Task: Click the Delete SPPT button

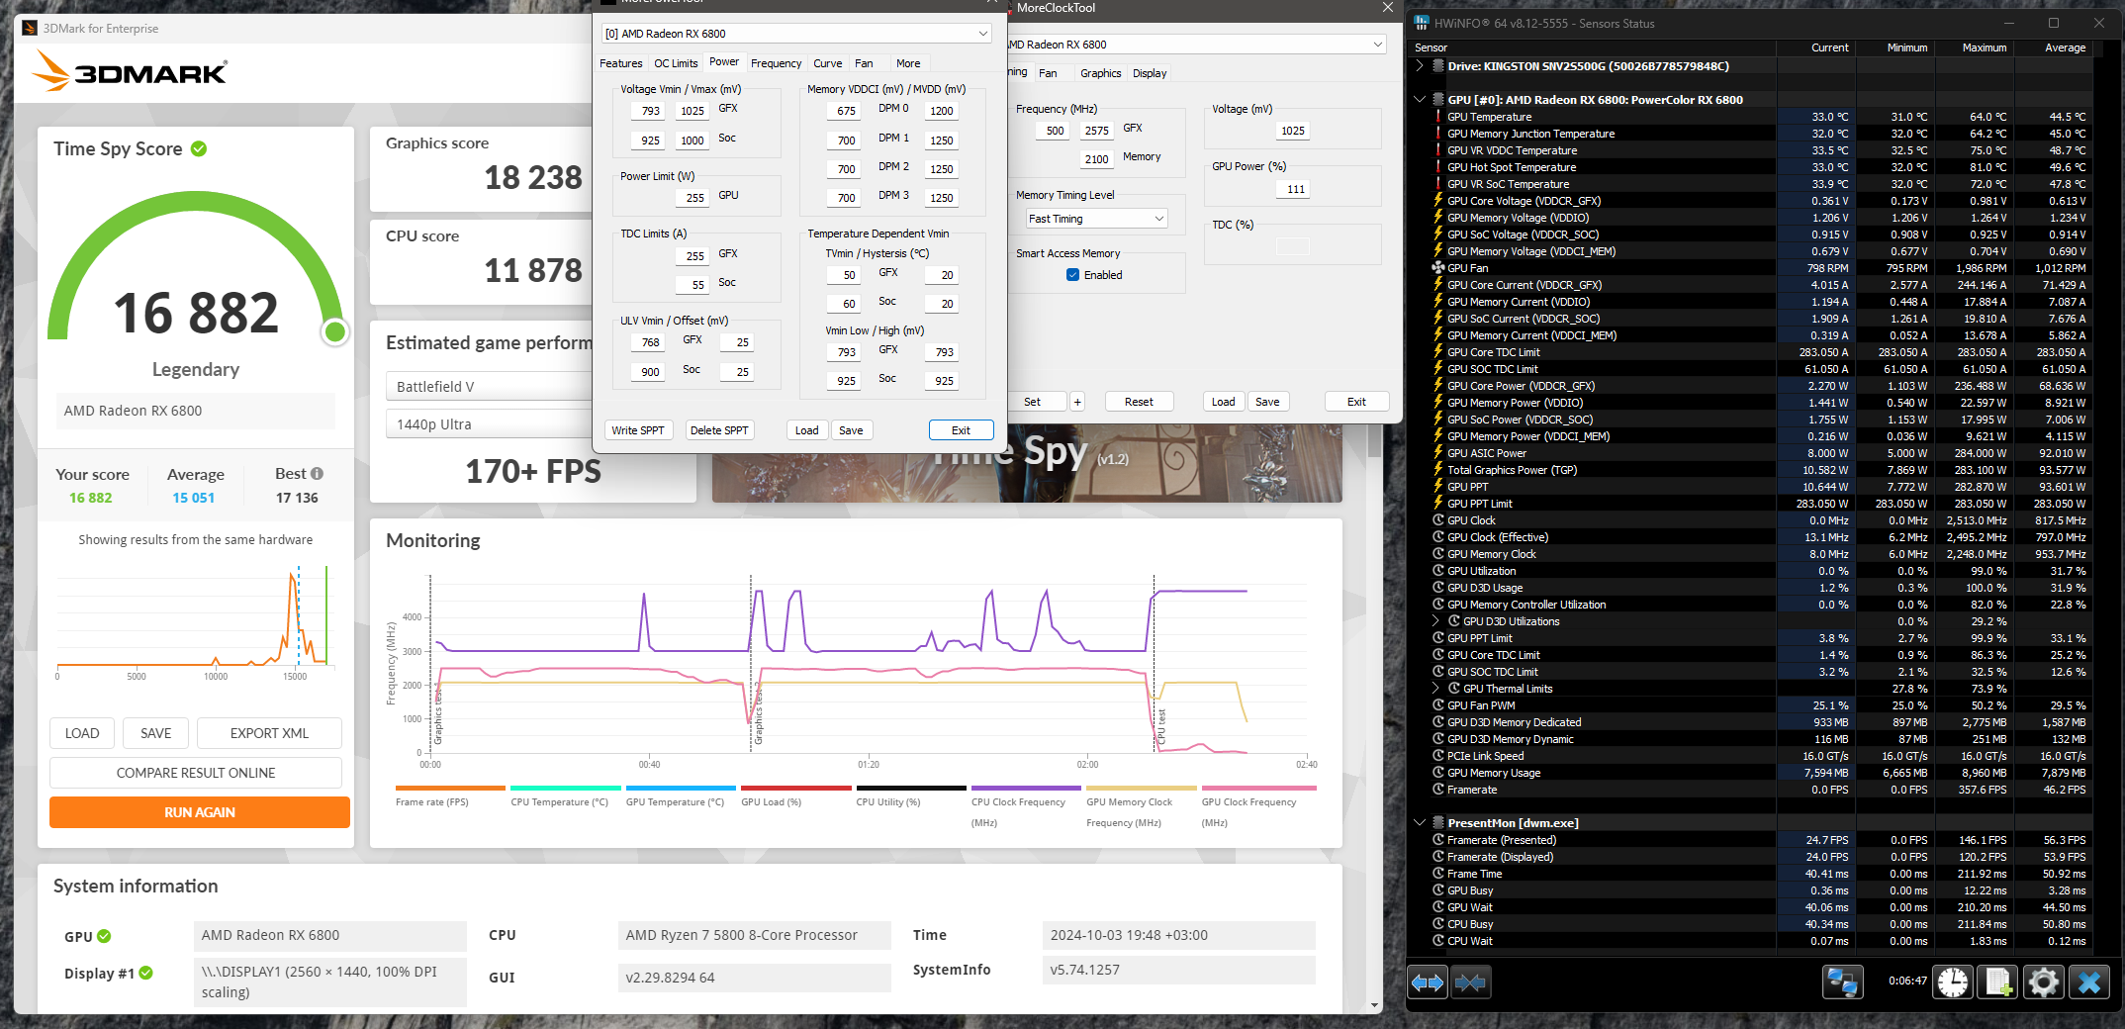Action: pos(719,430)
